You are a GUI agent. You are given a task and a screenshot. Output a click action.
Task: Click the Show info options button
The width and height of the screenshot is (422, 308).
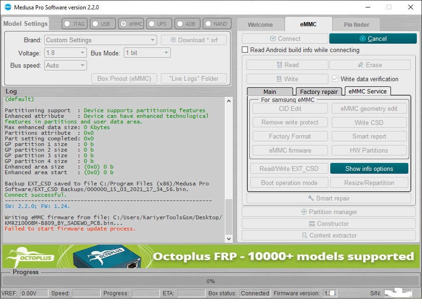tap(369, 169)
